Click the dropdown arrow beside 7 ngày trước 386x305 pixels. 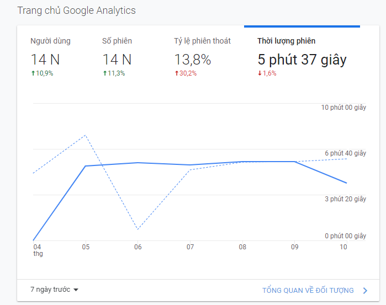[76, 290]
